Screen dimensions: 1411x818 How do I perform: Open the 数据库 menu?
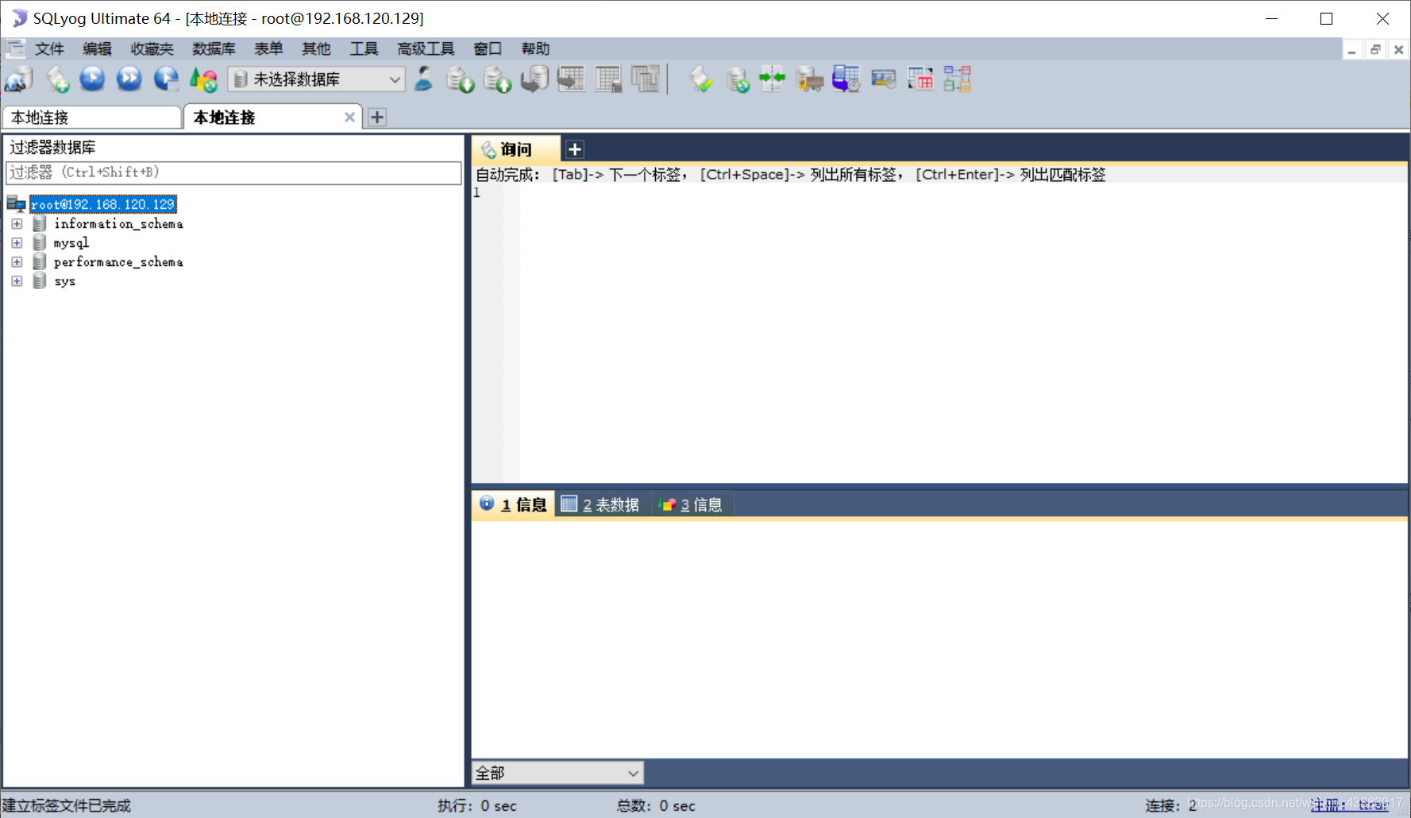click(x=214, y=49)
